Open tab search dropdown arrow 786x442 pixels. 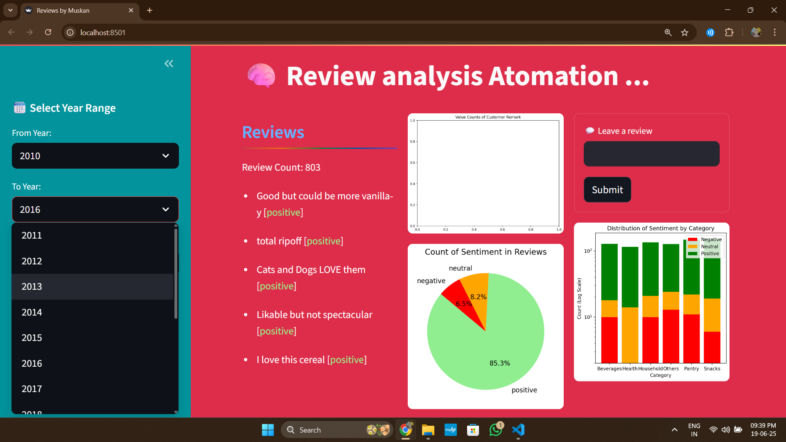tap(10, 10)
